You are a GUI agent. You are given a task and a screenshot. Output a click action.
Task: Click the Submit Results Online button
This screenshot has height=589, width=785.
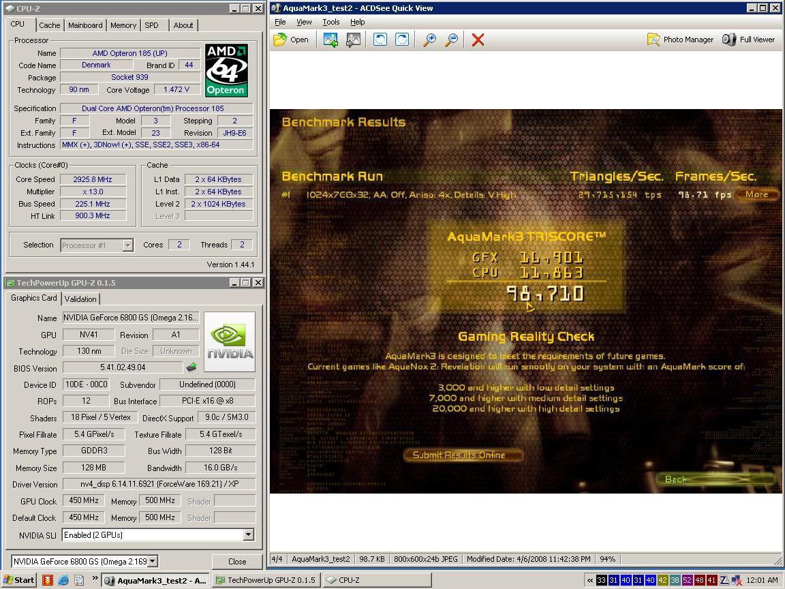tap(463, 455)
